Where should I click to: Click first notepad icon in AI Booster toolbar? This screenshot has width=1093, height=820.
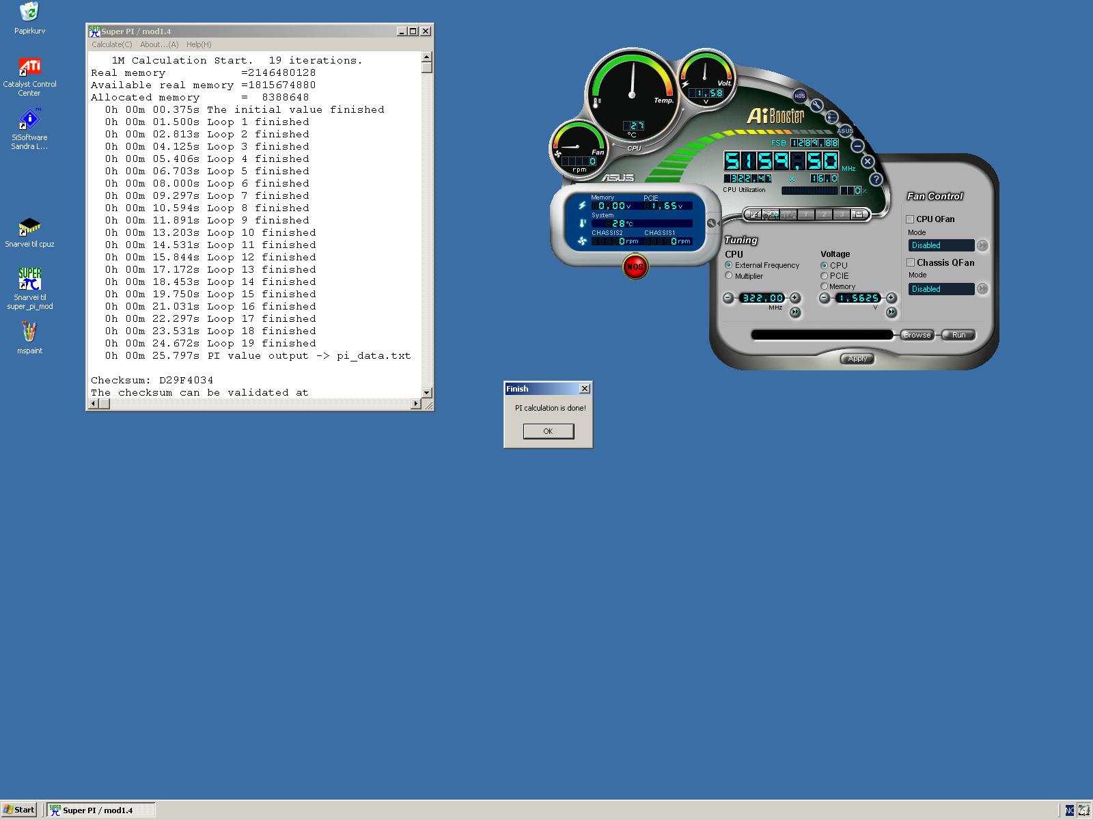(754, 215)
